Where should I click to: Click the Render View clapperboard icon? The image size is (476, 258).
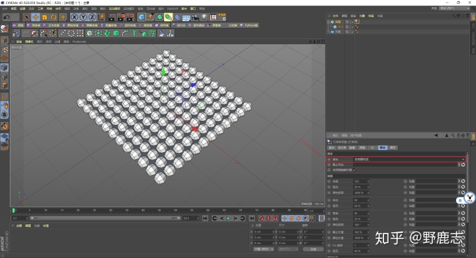112,17
